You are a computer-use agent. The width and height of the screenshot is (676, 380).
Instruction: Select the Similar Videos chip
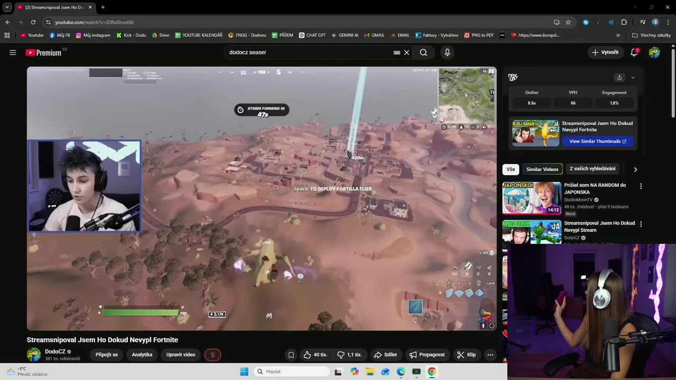tap(542, 169)
